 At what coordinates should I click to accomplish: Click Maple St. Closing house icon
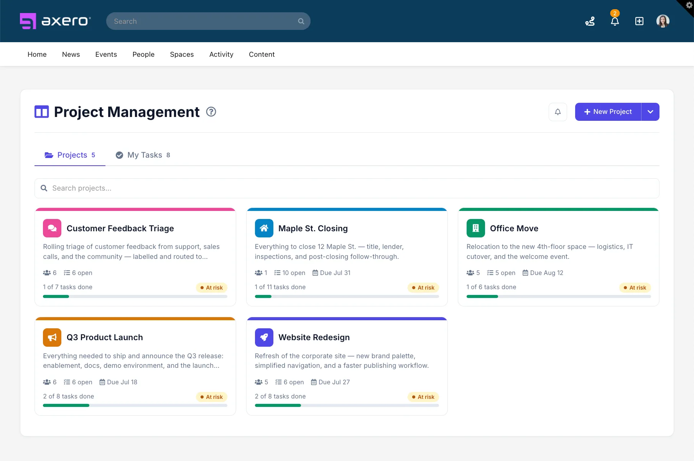(264, 228)
